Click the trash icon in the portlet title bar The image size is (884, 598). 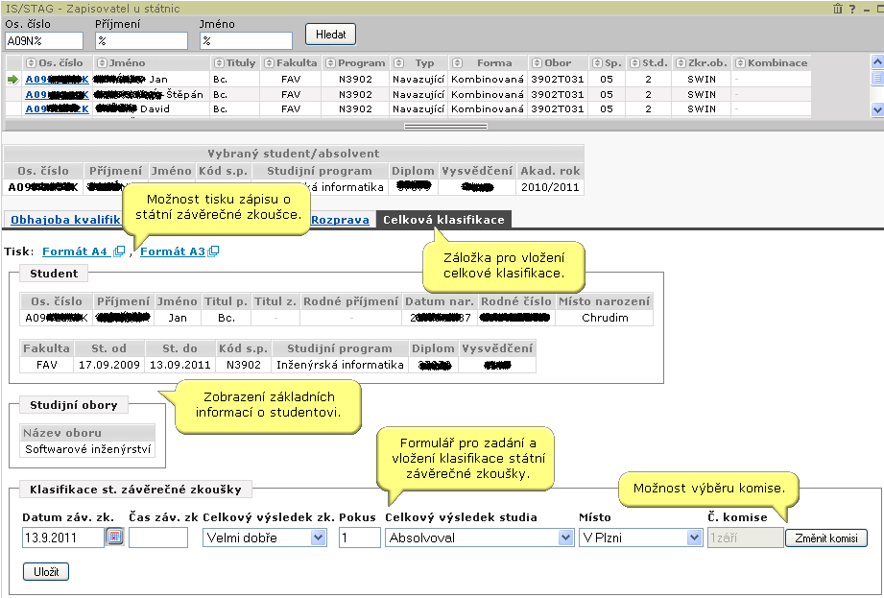click(838, 9)
